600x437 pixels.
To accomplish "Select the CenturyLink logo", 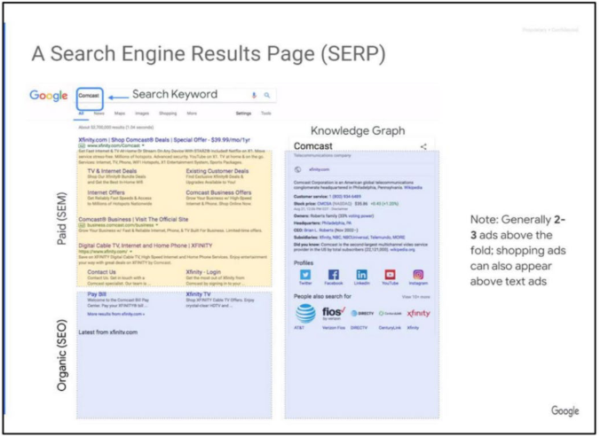I will [x=390, y=313].
